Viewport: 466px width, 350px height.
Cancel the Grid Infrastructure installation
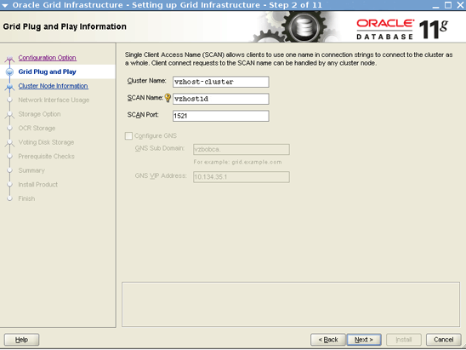tap(443, 340)
